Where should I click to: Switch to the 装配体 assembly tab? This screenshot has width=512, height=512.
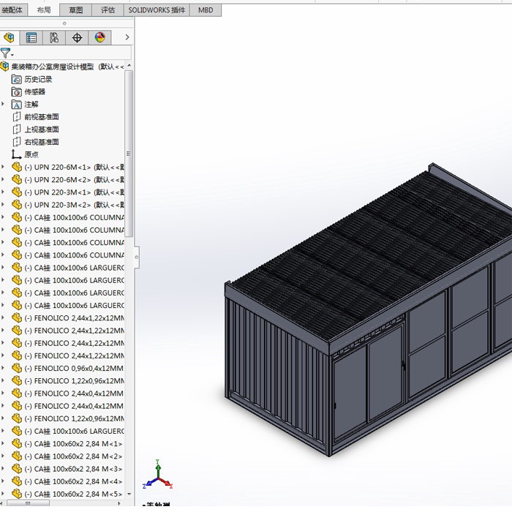[13, 10]
